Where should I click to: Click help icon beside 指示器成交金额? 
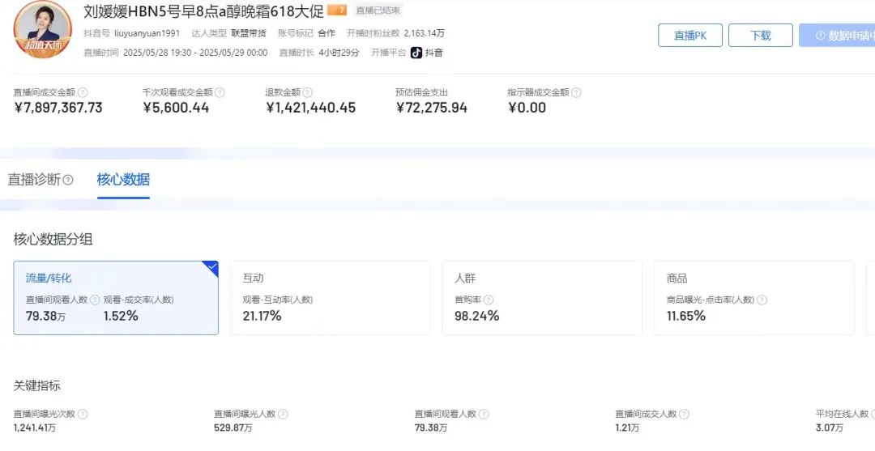(x=576, y=93)
